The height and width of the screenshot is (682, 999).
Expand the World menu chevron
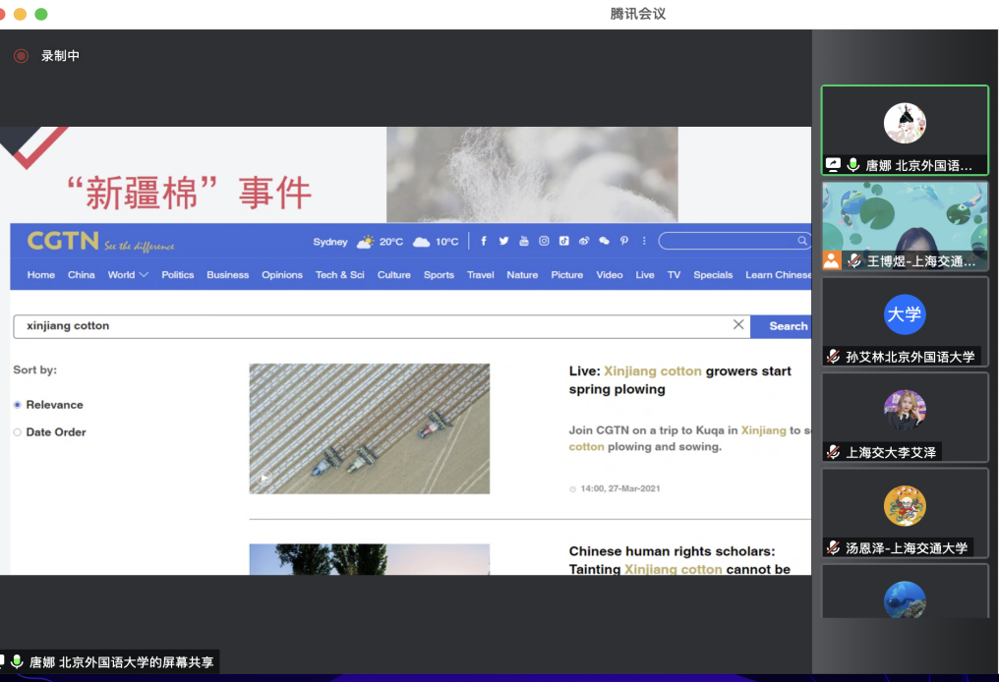pos(144,275)
